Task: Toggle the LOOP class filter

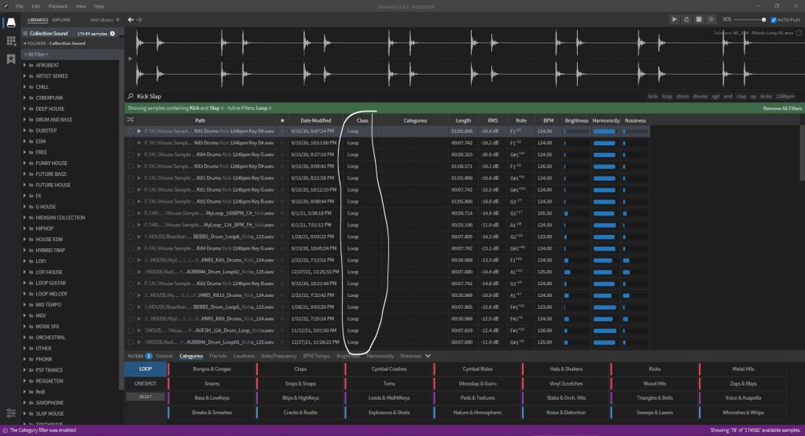Action: pos(145,368)
